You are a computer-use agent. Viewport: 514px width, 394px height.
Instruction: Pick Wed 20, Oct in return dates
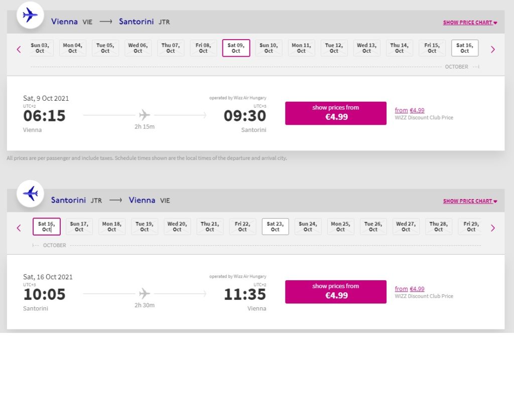(177, 227)
